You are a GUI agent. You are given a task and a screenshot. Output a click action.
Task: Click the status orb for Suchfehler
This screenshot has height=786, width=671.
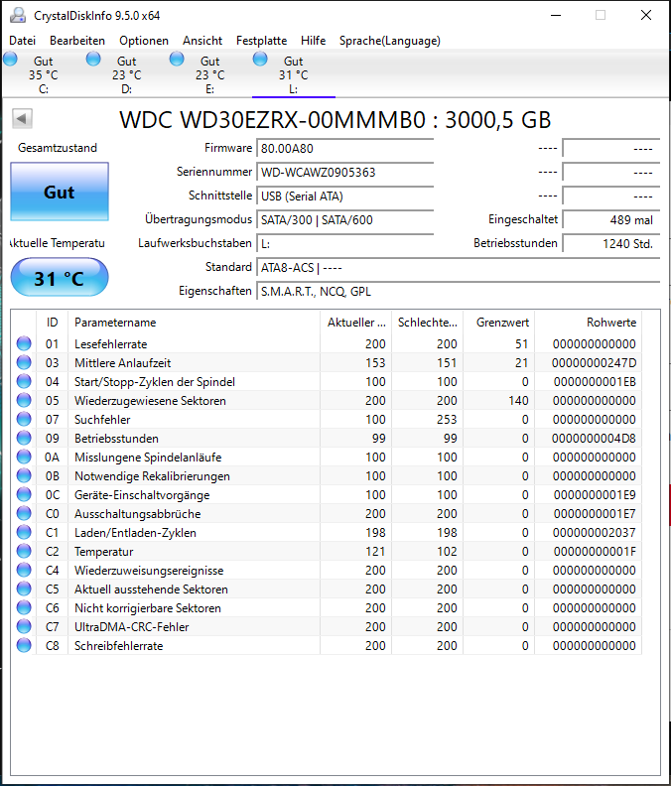[x=24, y=419]
